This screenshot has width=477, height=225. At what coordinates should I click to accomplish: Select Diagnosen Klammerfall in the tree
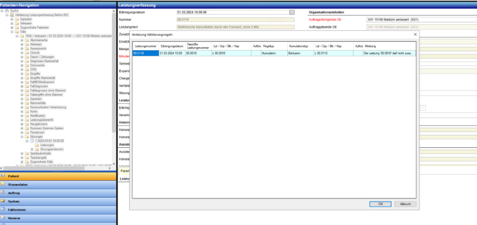(x=45, y=61)
